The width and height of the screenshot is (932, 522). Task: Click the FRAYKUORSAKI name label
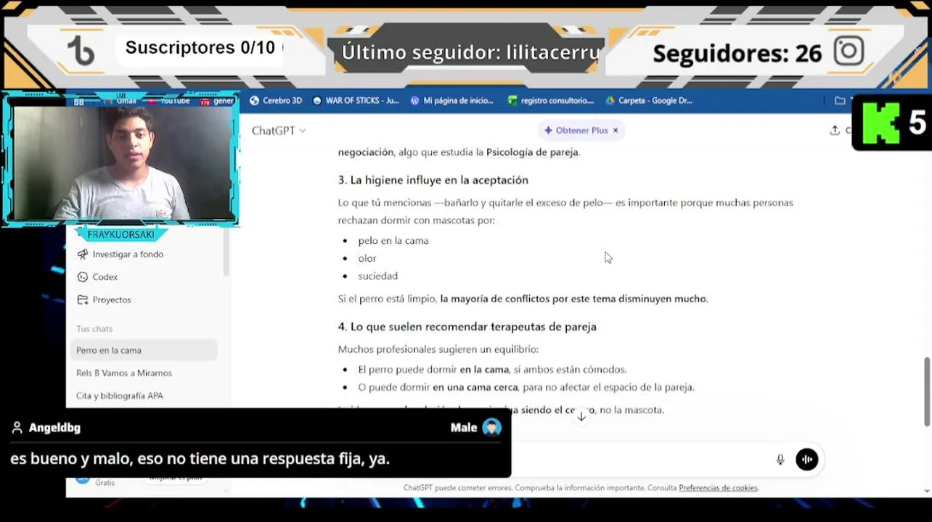(120, 235)
